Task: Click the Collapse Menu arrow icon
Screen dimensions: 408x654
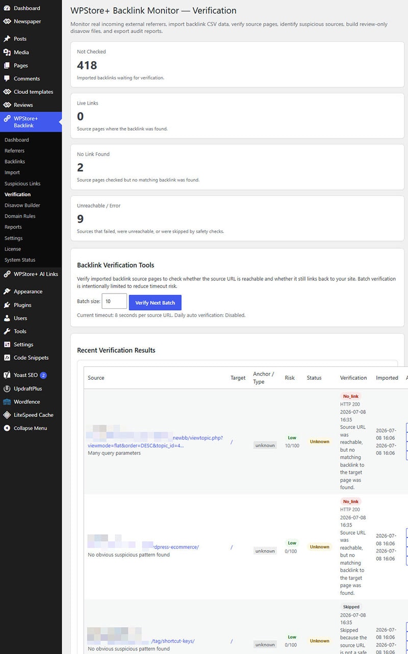Action: click(7, 428)
